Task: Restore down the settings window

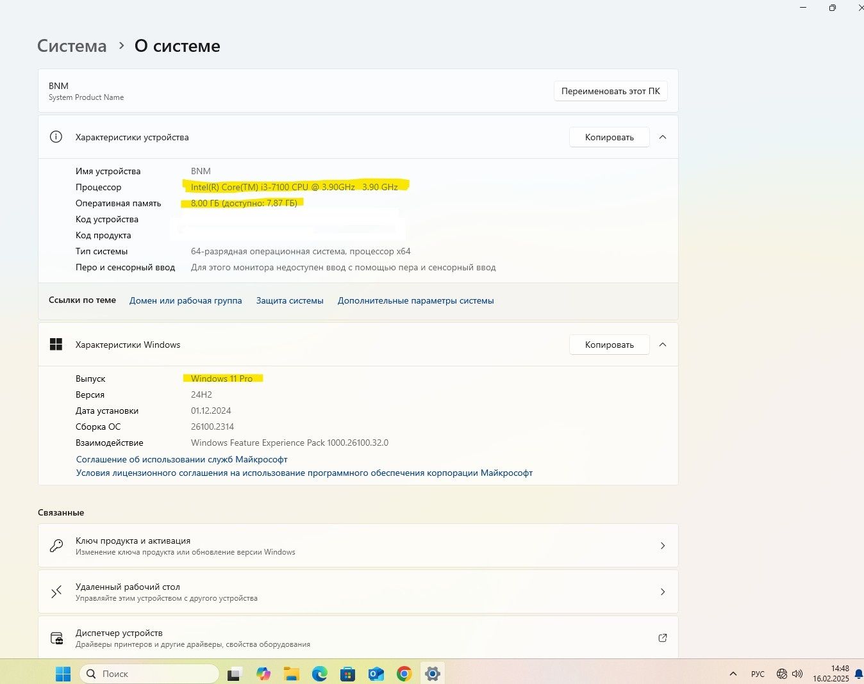Action: point(832,8)
